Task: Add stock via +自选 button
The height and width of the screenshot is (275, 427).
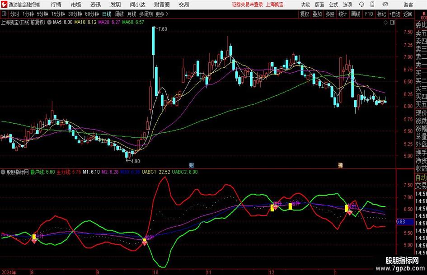Action: click(395, 14)
